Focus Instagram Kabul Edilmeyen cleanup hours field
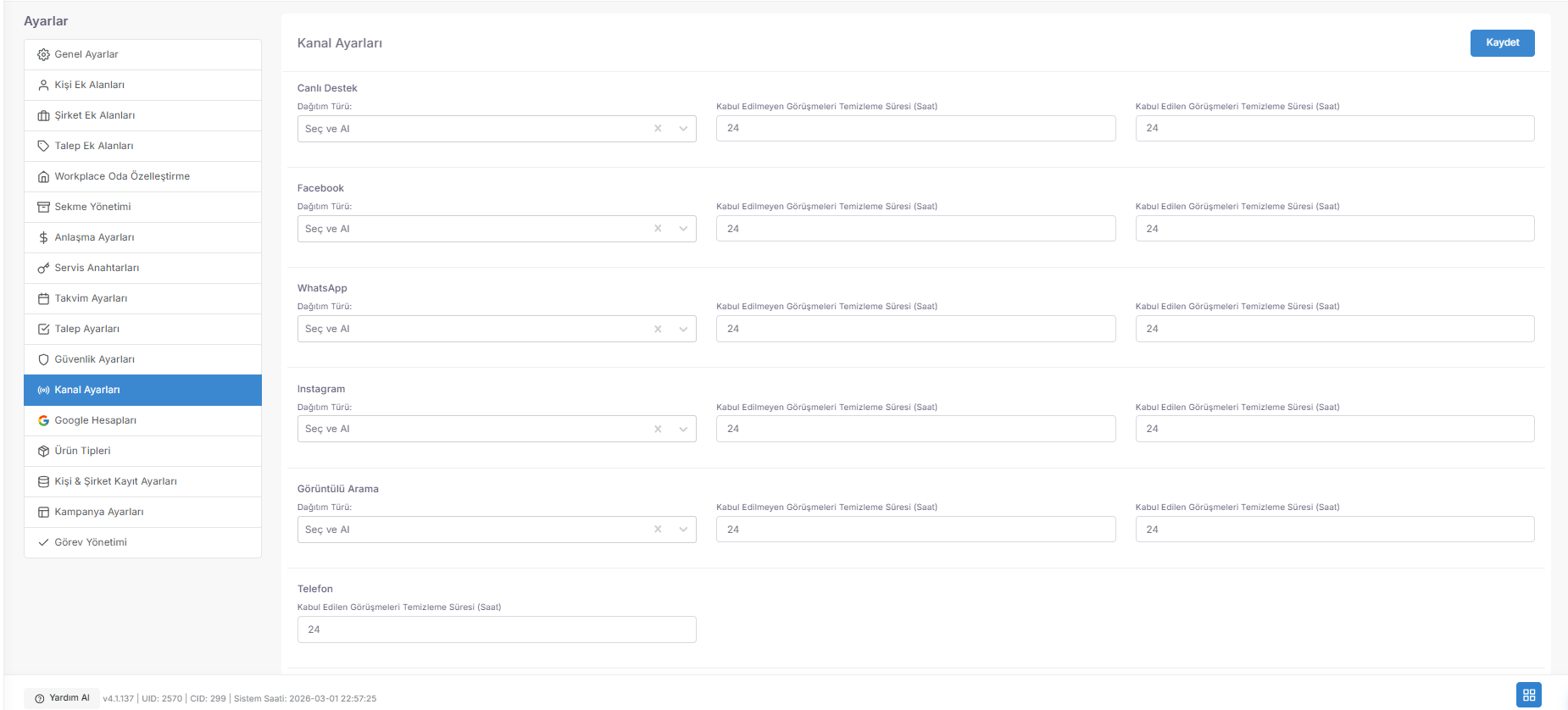Viewport: 1568px width, 710px height. [915, 429]
